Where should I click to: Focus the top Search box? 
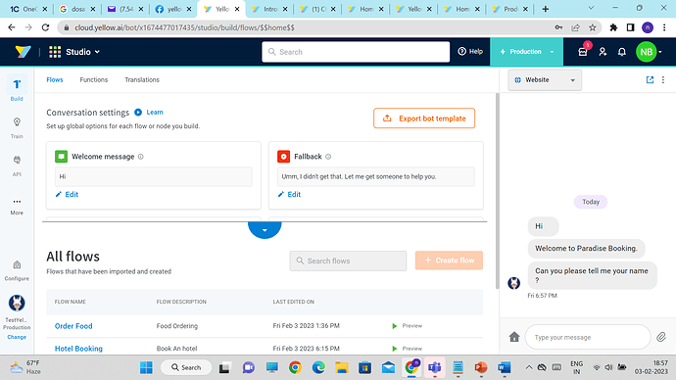(x=356, y=52)
